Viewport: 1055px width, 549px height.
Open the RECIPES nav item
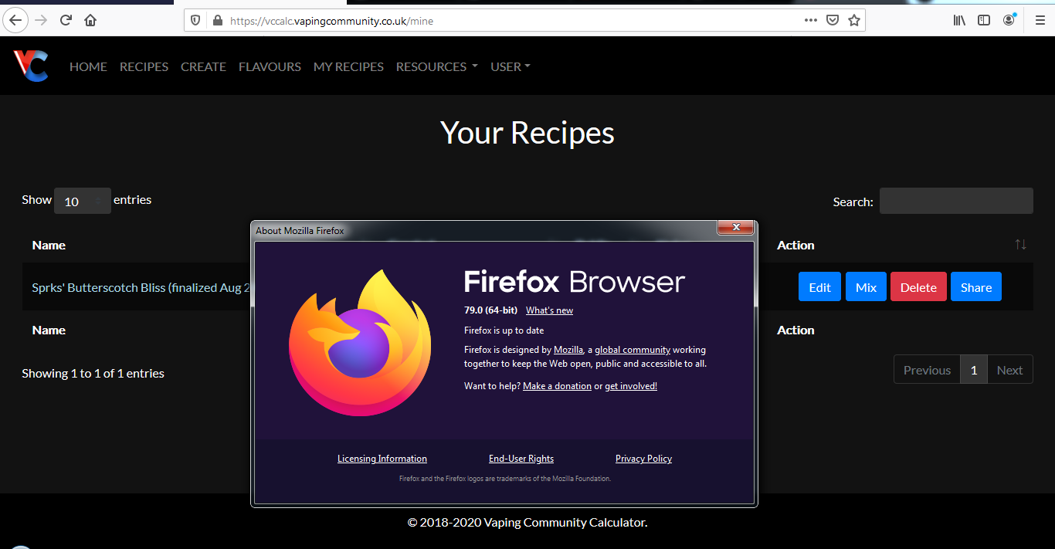[x=144, y=66]
